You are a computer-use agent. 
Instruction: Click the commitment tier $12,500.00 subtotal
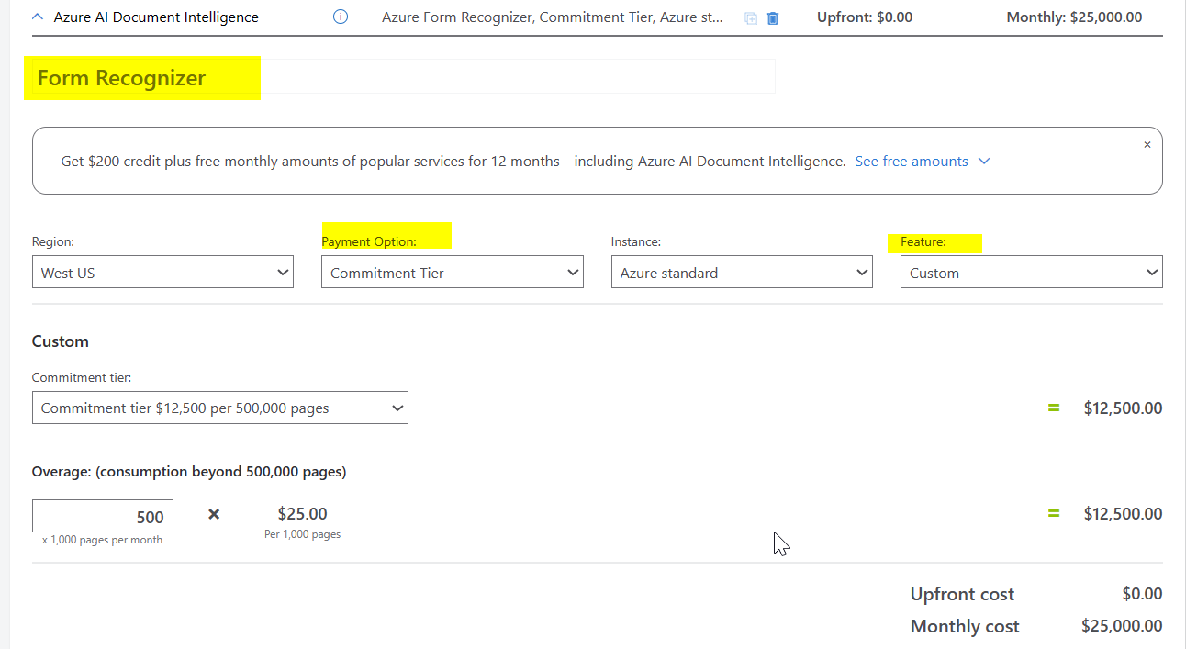click(1123, 408)
